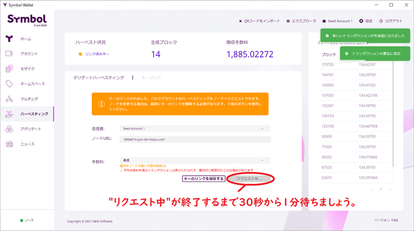
Task: Click the green node status dot
Action: coord(22,221)
